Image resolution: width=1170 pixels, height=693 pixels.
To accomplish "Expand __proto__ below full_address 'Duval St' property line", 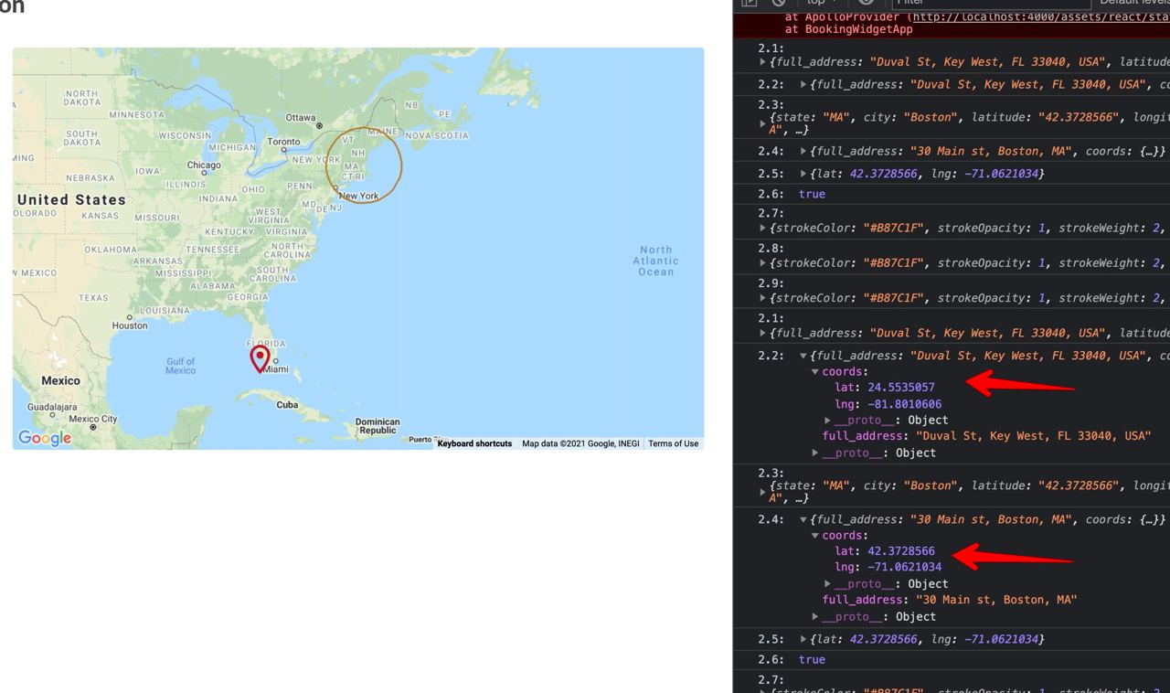I will pyautogui.click(x=815, y=453).
